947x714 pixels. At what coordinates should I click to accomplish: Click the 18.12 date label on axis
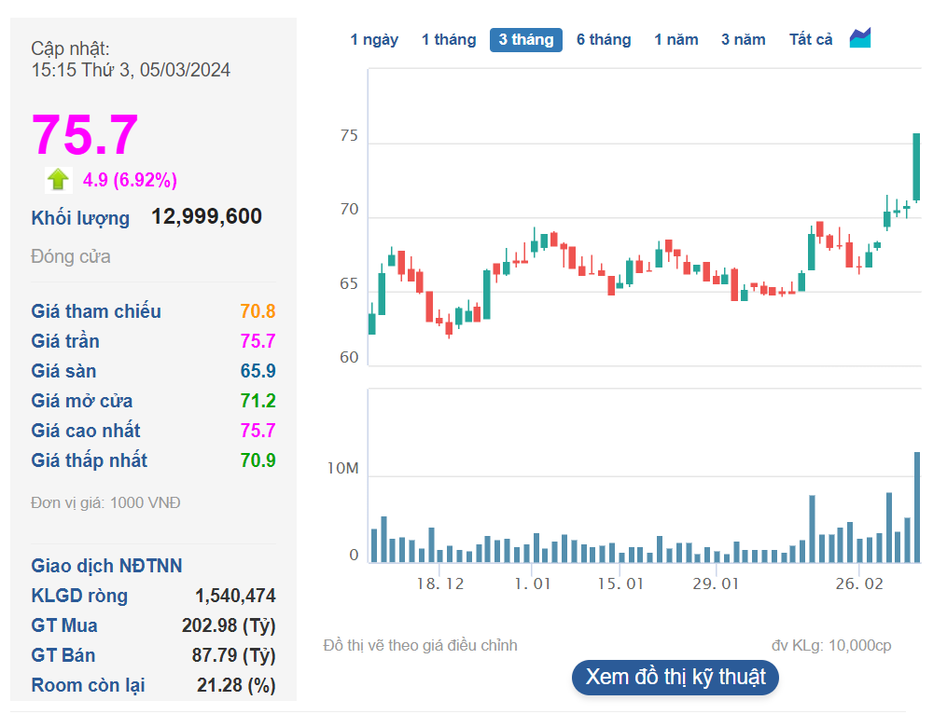pos(439,584)
